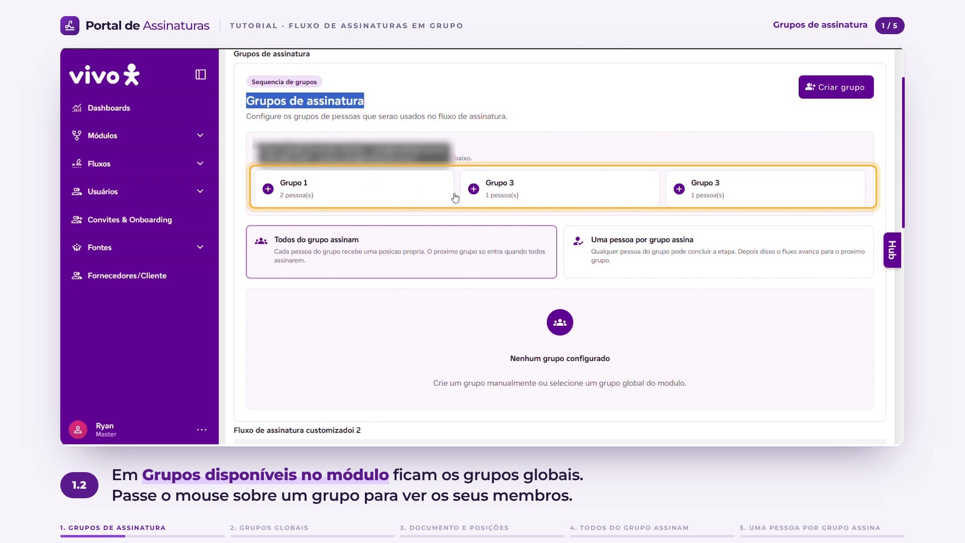Screen dimensions: 965x543
Task: Add the rightmost Grupo 3 with plus icon
Action: 679,189
